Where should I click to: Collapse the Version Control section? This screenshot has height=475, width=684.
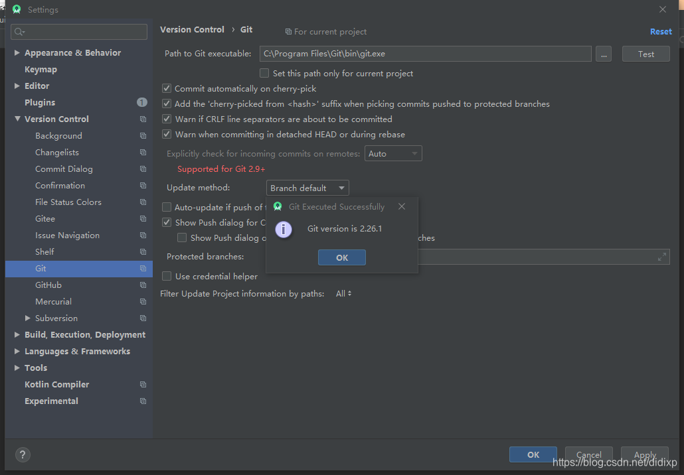tap(17, 119)
